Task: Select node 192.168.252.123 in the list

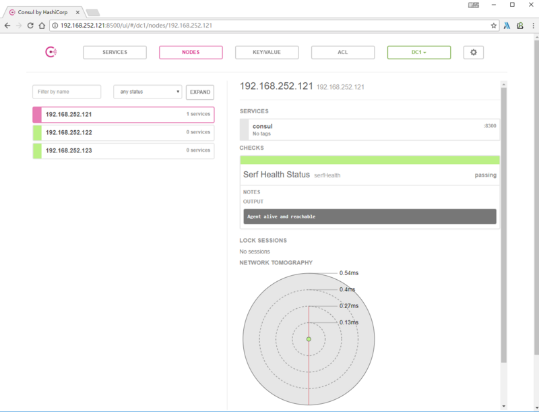Action: (x=123, y=151)
